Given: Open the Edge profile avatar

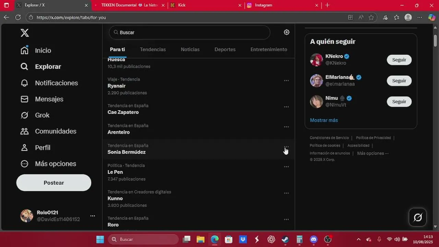Looking at the screenshot, I should [408, 17].
